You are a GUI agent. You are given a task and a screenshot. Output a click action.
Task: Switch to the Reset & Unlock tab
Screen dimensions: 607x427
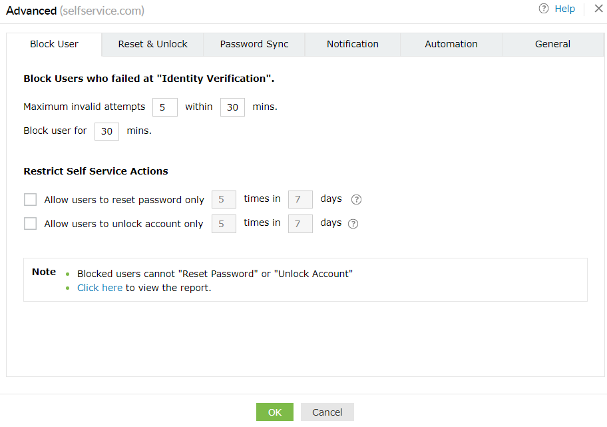point(152,44)
